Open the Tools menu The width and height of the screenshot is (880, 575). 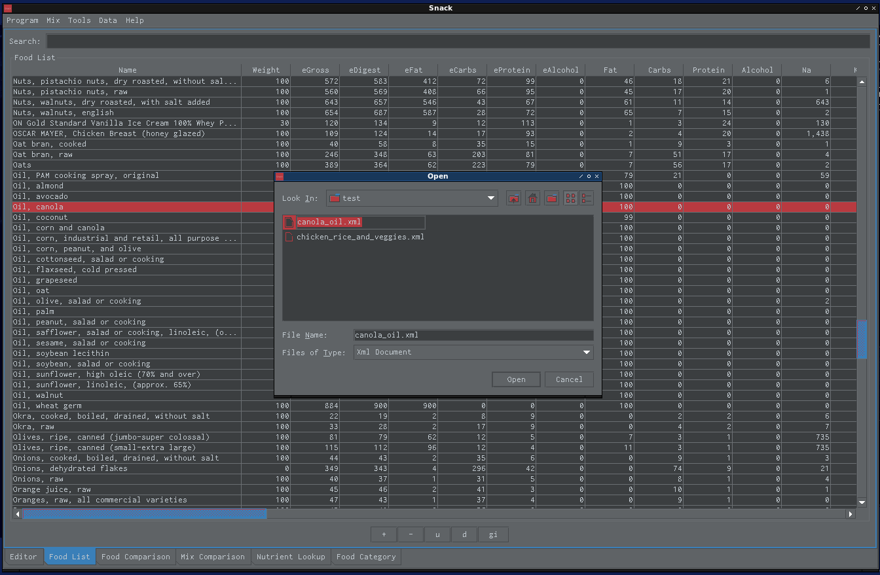79,20
